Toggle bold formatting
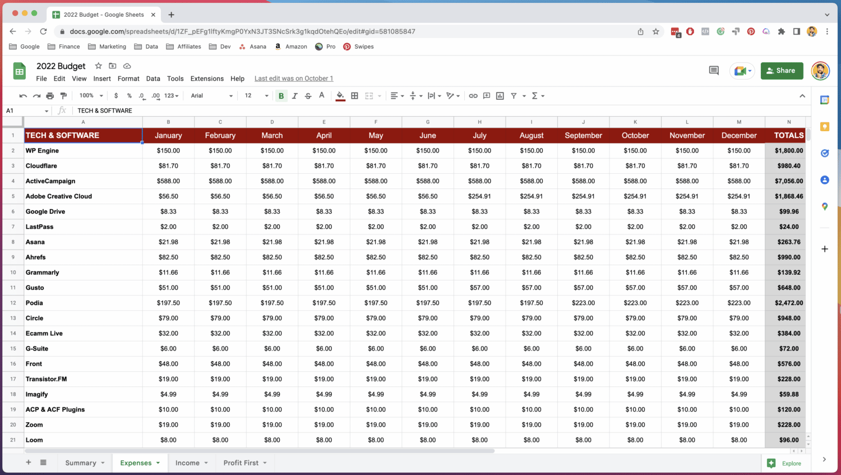The height and width of the screenshot is (475, 841). [281, 96]
